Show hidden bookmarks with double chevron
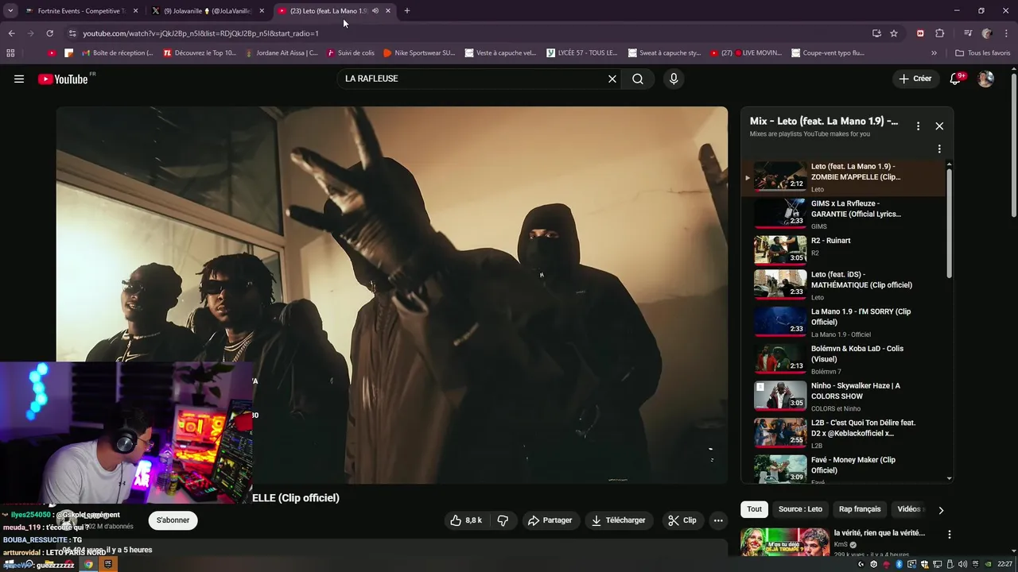The image size is (1018, 572). tap(934, 53)
